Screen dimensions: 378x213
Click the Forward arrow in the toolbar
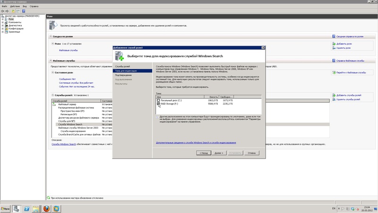point(7,11)
